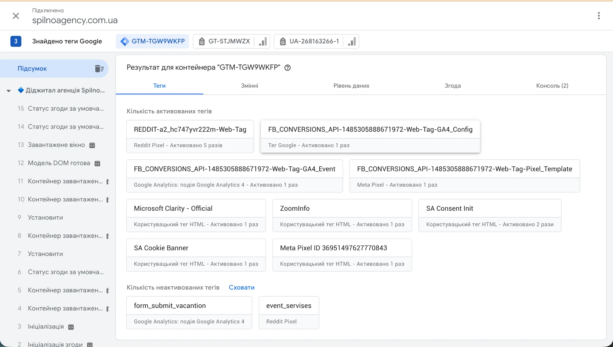This screenshot has width=613, height=347.
Task: Click API icon beside Завантажене вікно
Action: pos(92,145)
